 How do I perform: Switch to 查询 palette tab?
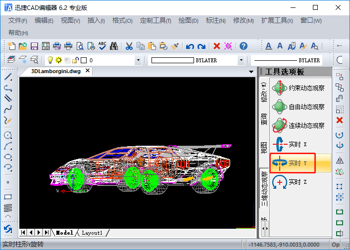pos(264,119)
